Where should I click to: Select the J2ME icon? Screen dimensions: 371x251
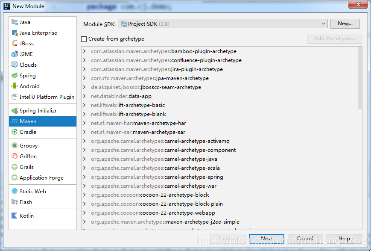coord(15,54)
